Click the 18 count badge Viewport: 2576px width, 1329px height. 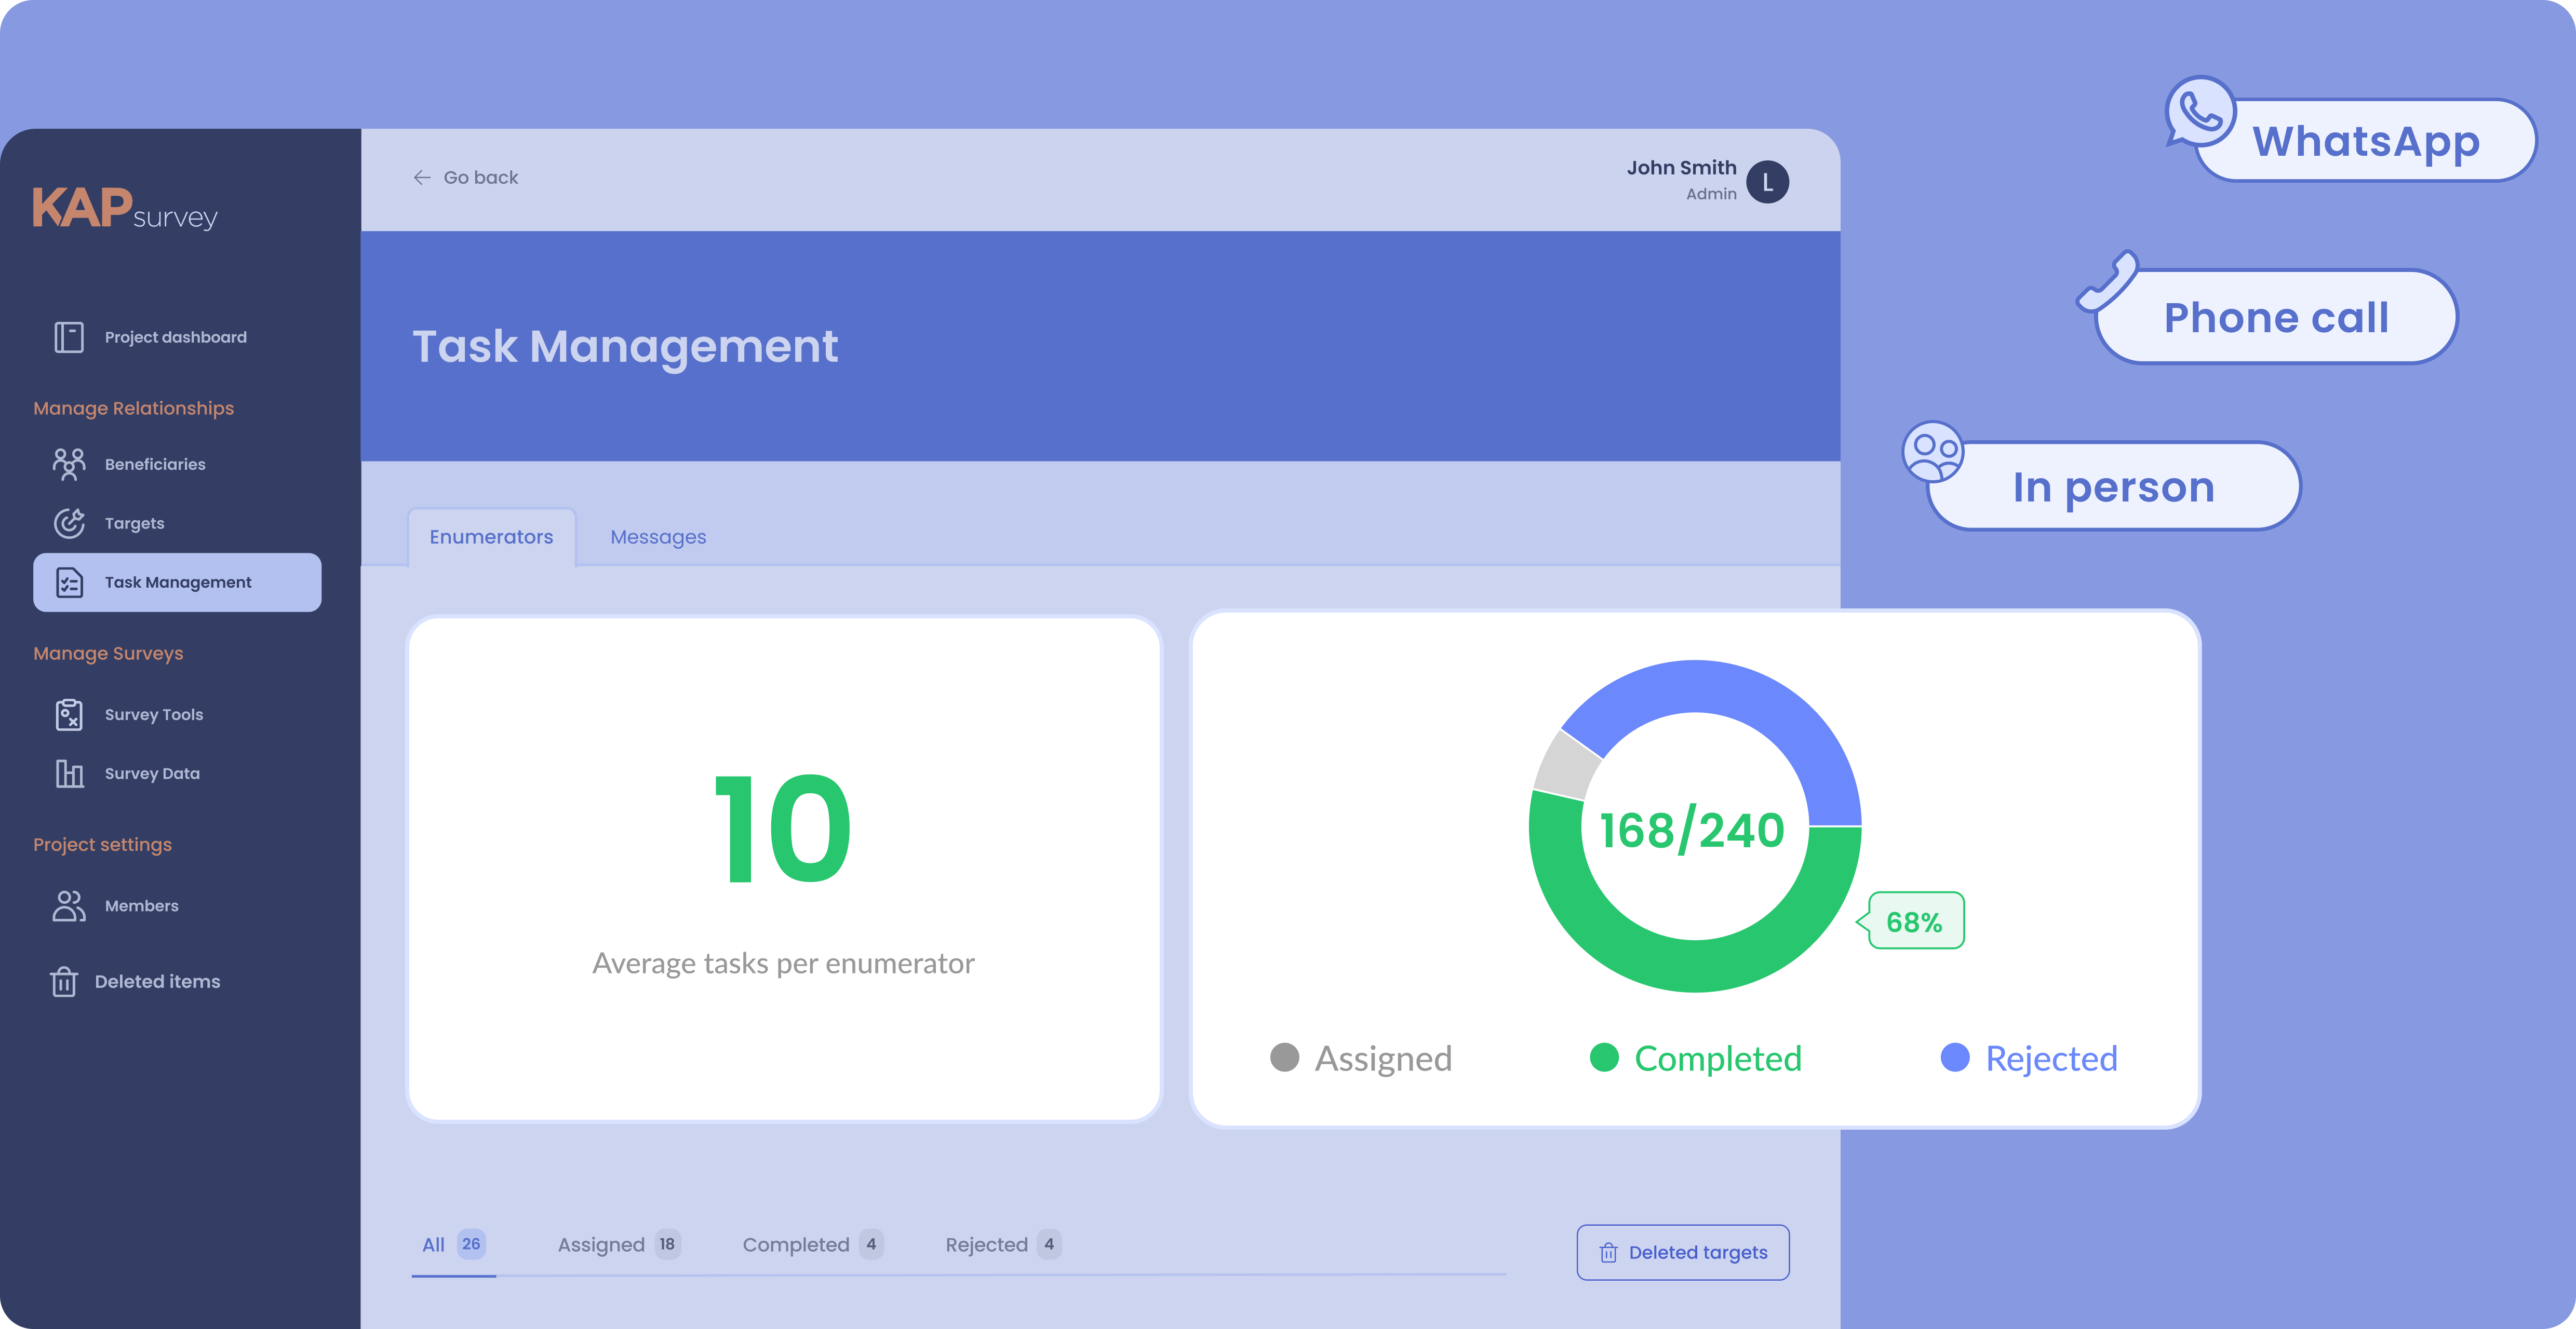point(667,1244)
